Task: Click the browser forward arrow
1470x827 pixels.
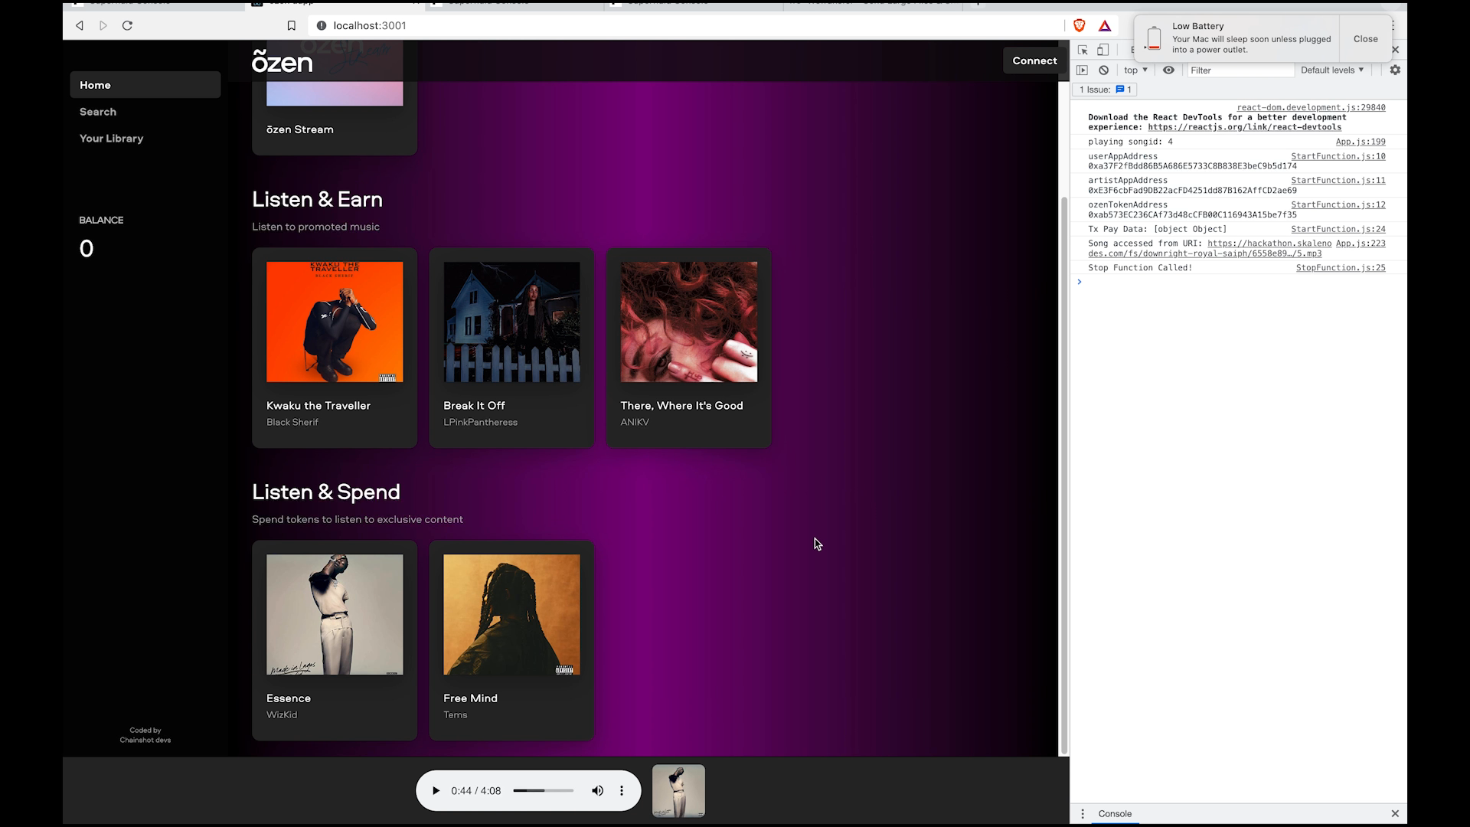Action: click(x=103, y=25)
